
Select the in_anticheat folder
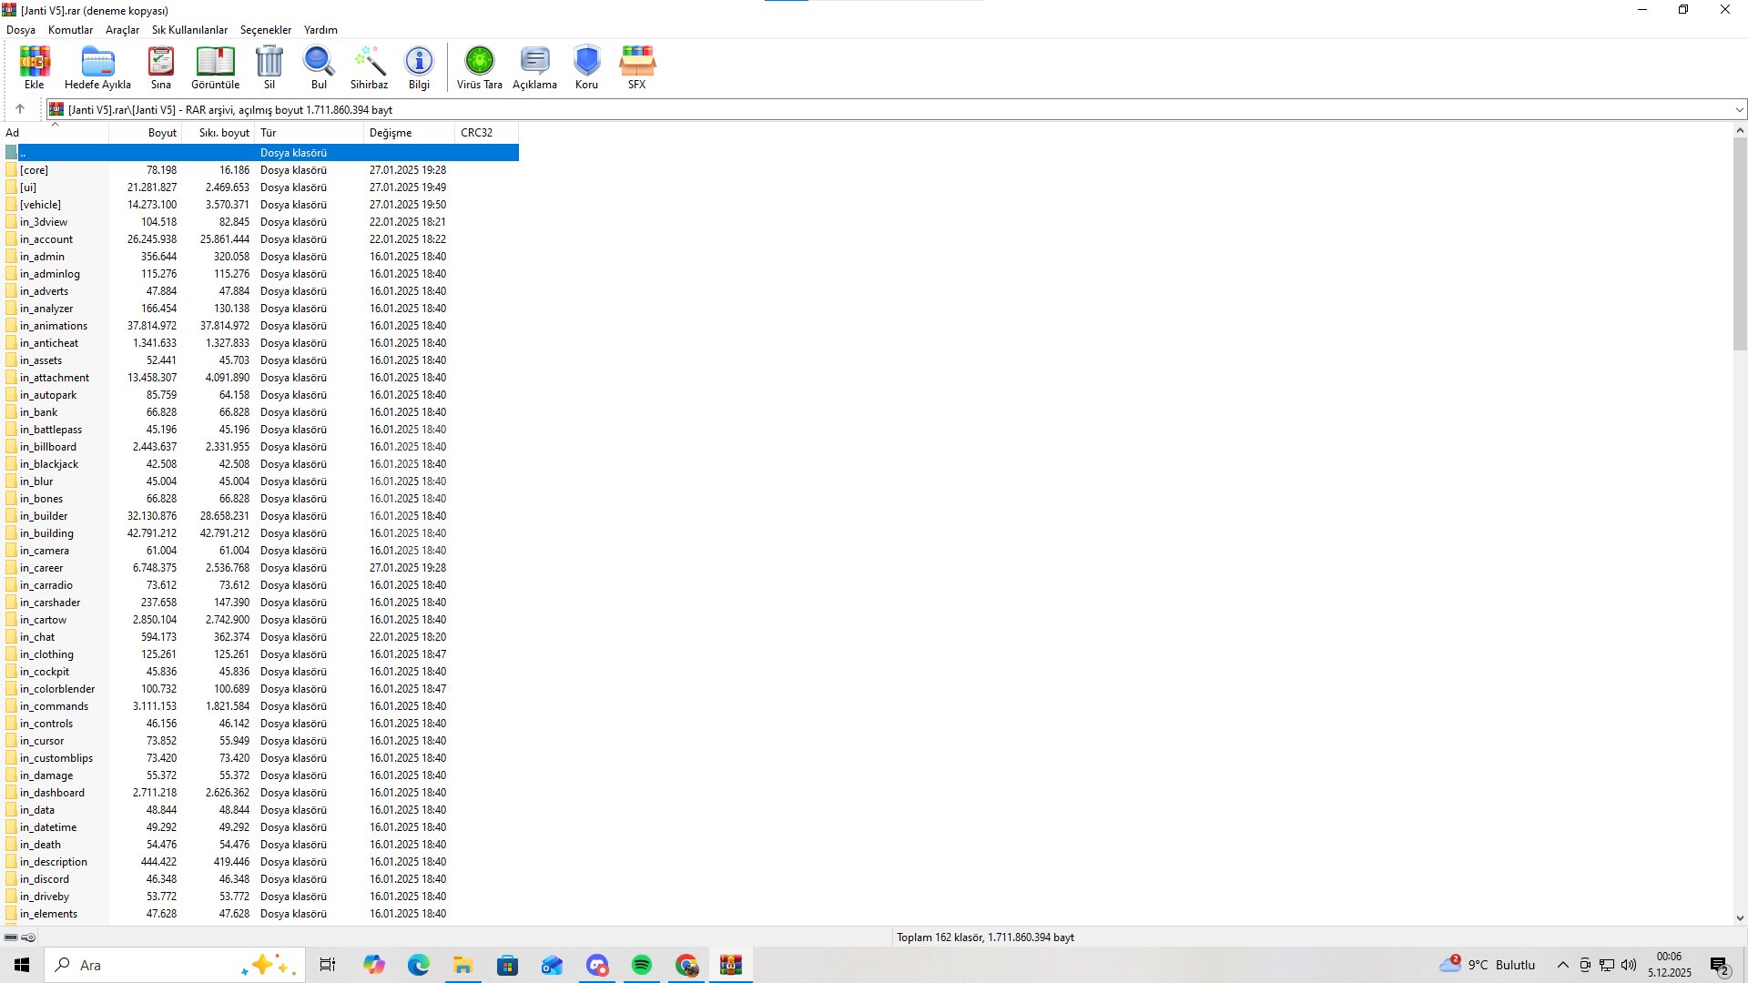[x=49, y=343]
